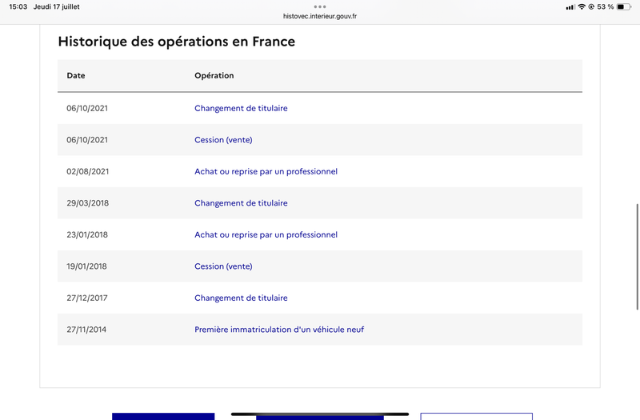640x420 pixels.
Task: Open the 27/12/2017 Changement de titulaire entry
Action: [x=241, y=298]
